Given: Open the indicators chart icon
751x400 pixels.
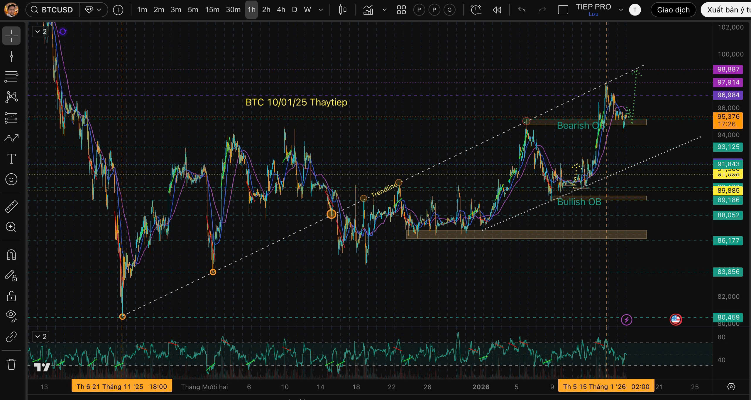Looking at the screenshot, I should pos(368,10).
